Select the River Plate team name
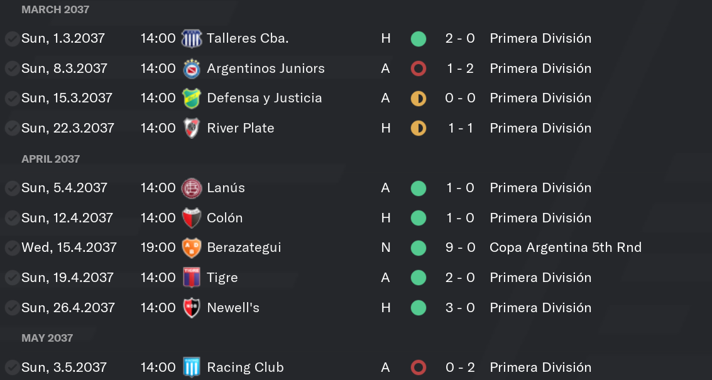This screenshot has width=712, height=380. click(x=240, y=128)
